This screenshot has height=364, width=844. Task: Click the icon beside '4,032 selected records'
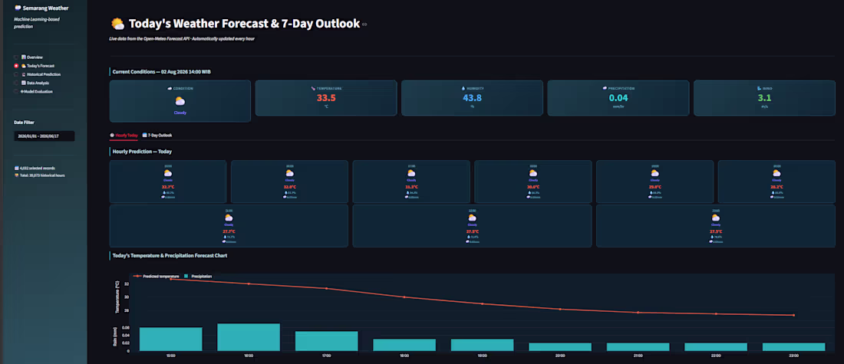(x=16, y=169)
